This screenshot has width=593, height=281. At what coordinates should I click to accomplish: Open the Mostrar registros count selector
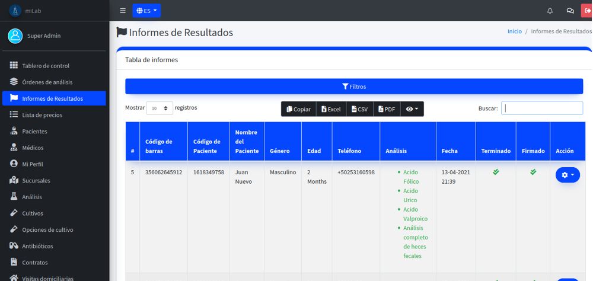[160, 108]
